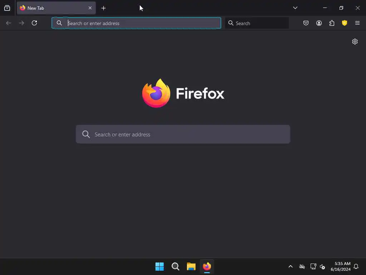Click the center search box magnifier
The image size is (366, 275).
[86, 134]
